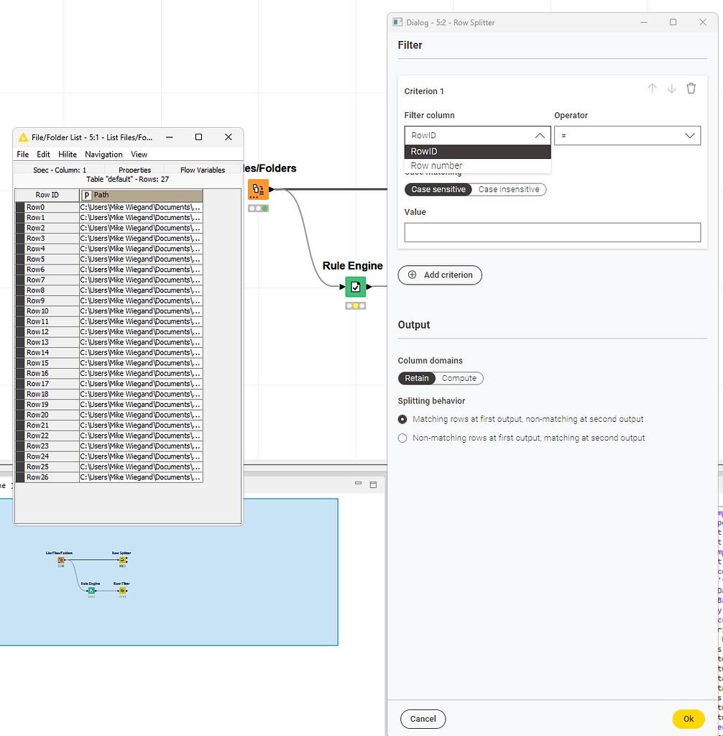The image size is (723, 736).
Task: Click inside the empty Value field
Action: coord(552,232)
